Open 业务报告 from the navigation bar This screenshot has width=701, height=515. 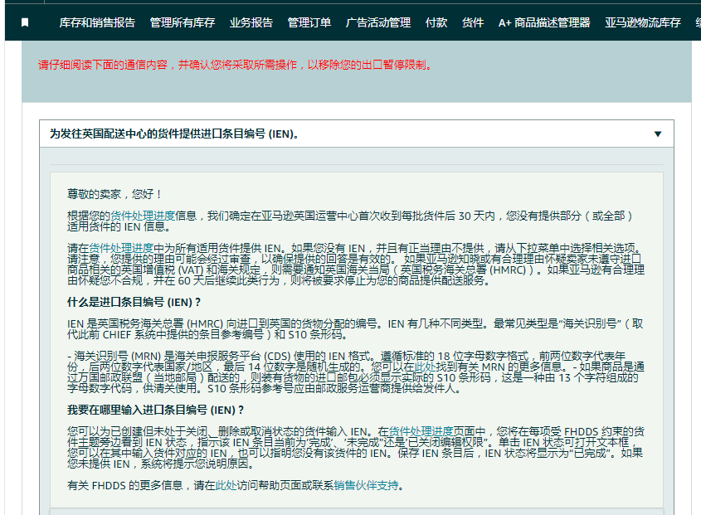[x=251, y=22]
